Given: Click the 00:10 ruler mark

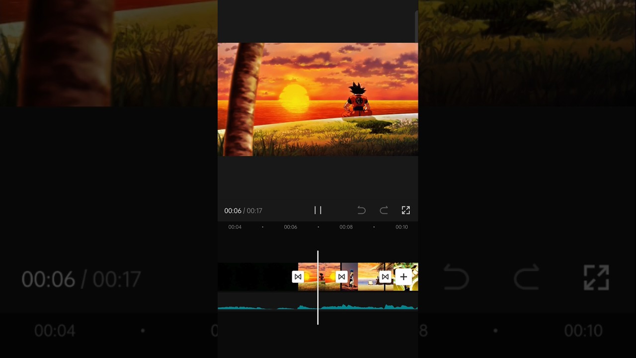Looking at the screenshot, I should pyautogui.click(x=401, y=227).
